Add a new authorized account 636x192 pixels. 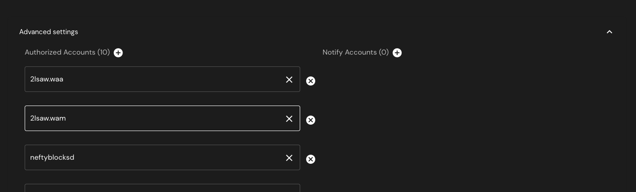(x=118, y=53)
